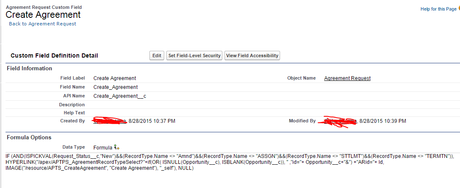Click the Field Information section header
The image size is (460, 188).
click(x=29, y=68)
